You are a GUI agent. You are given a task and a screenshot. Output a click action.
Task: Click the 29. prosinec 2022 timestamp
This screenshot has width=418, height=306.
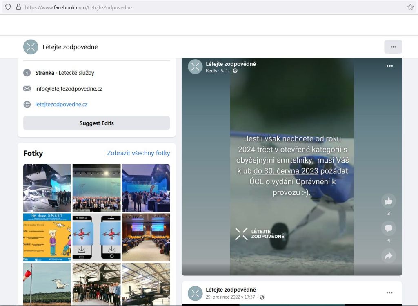click(x=231, y=297)
